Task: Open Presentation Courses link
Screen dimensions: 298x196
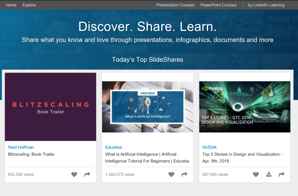Action: (x=175, y=5)
